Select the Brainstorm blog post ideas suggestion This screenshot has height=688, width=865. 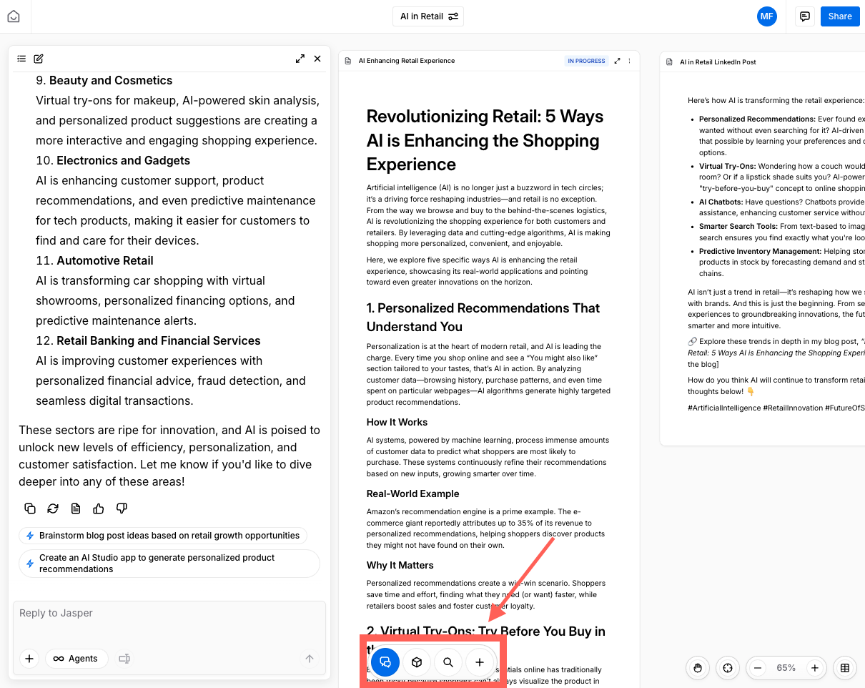click(163, 536)
